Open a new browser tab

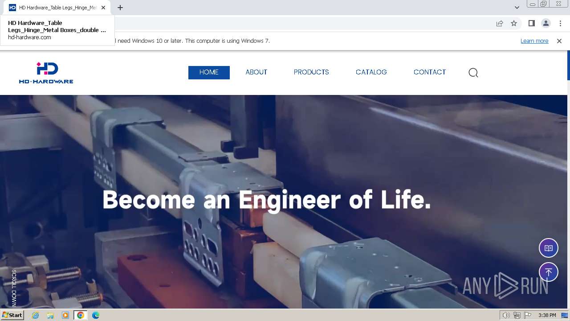pos(120,8)
